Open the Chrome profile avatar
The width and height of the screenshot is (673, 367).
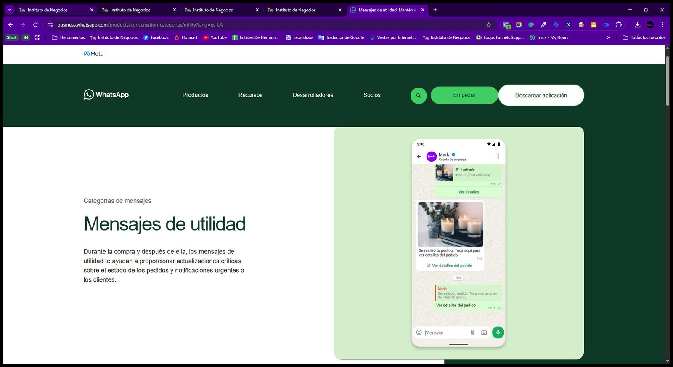650,25
